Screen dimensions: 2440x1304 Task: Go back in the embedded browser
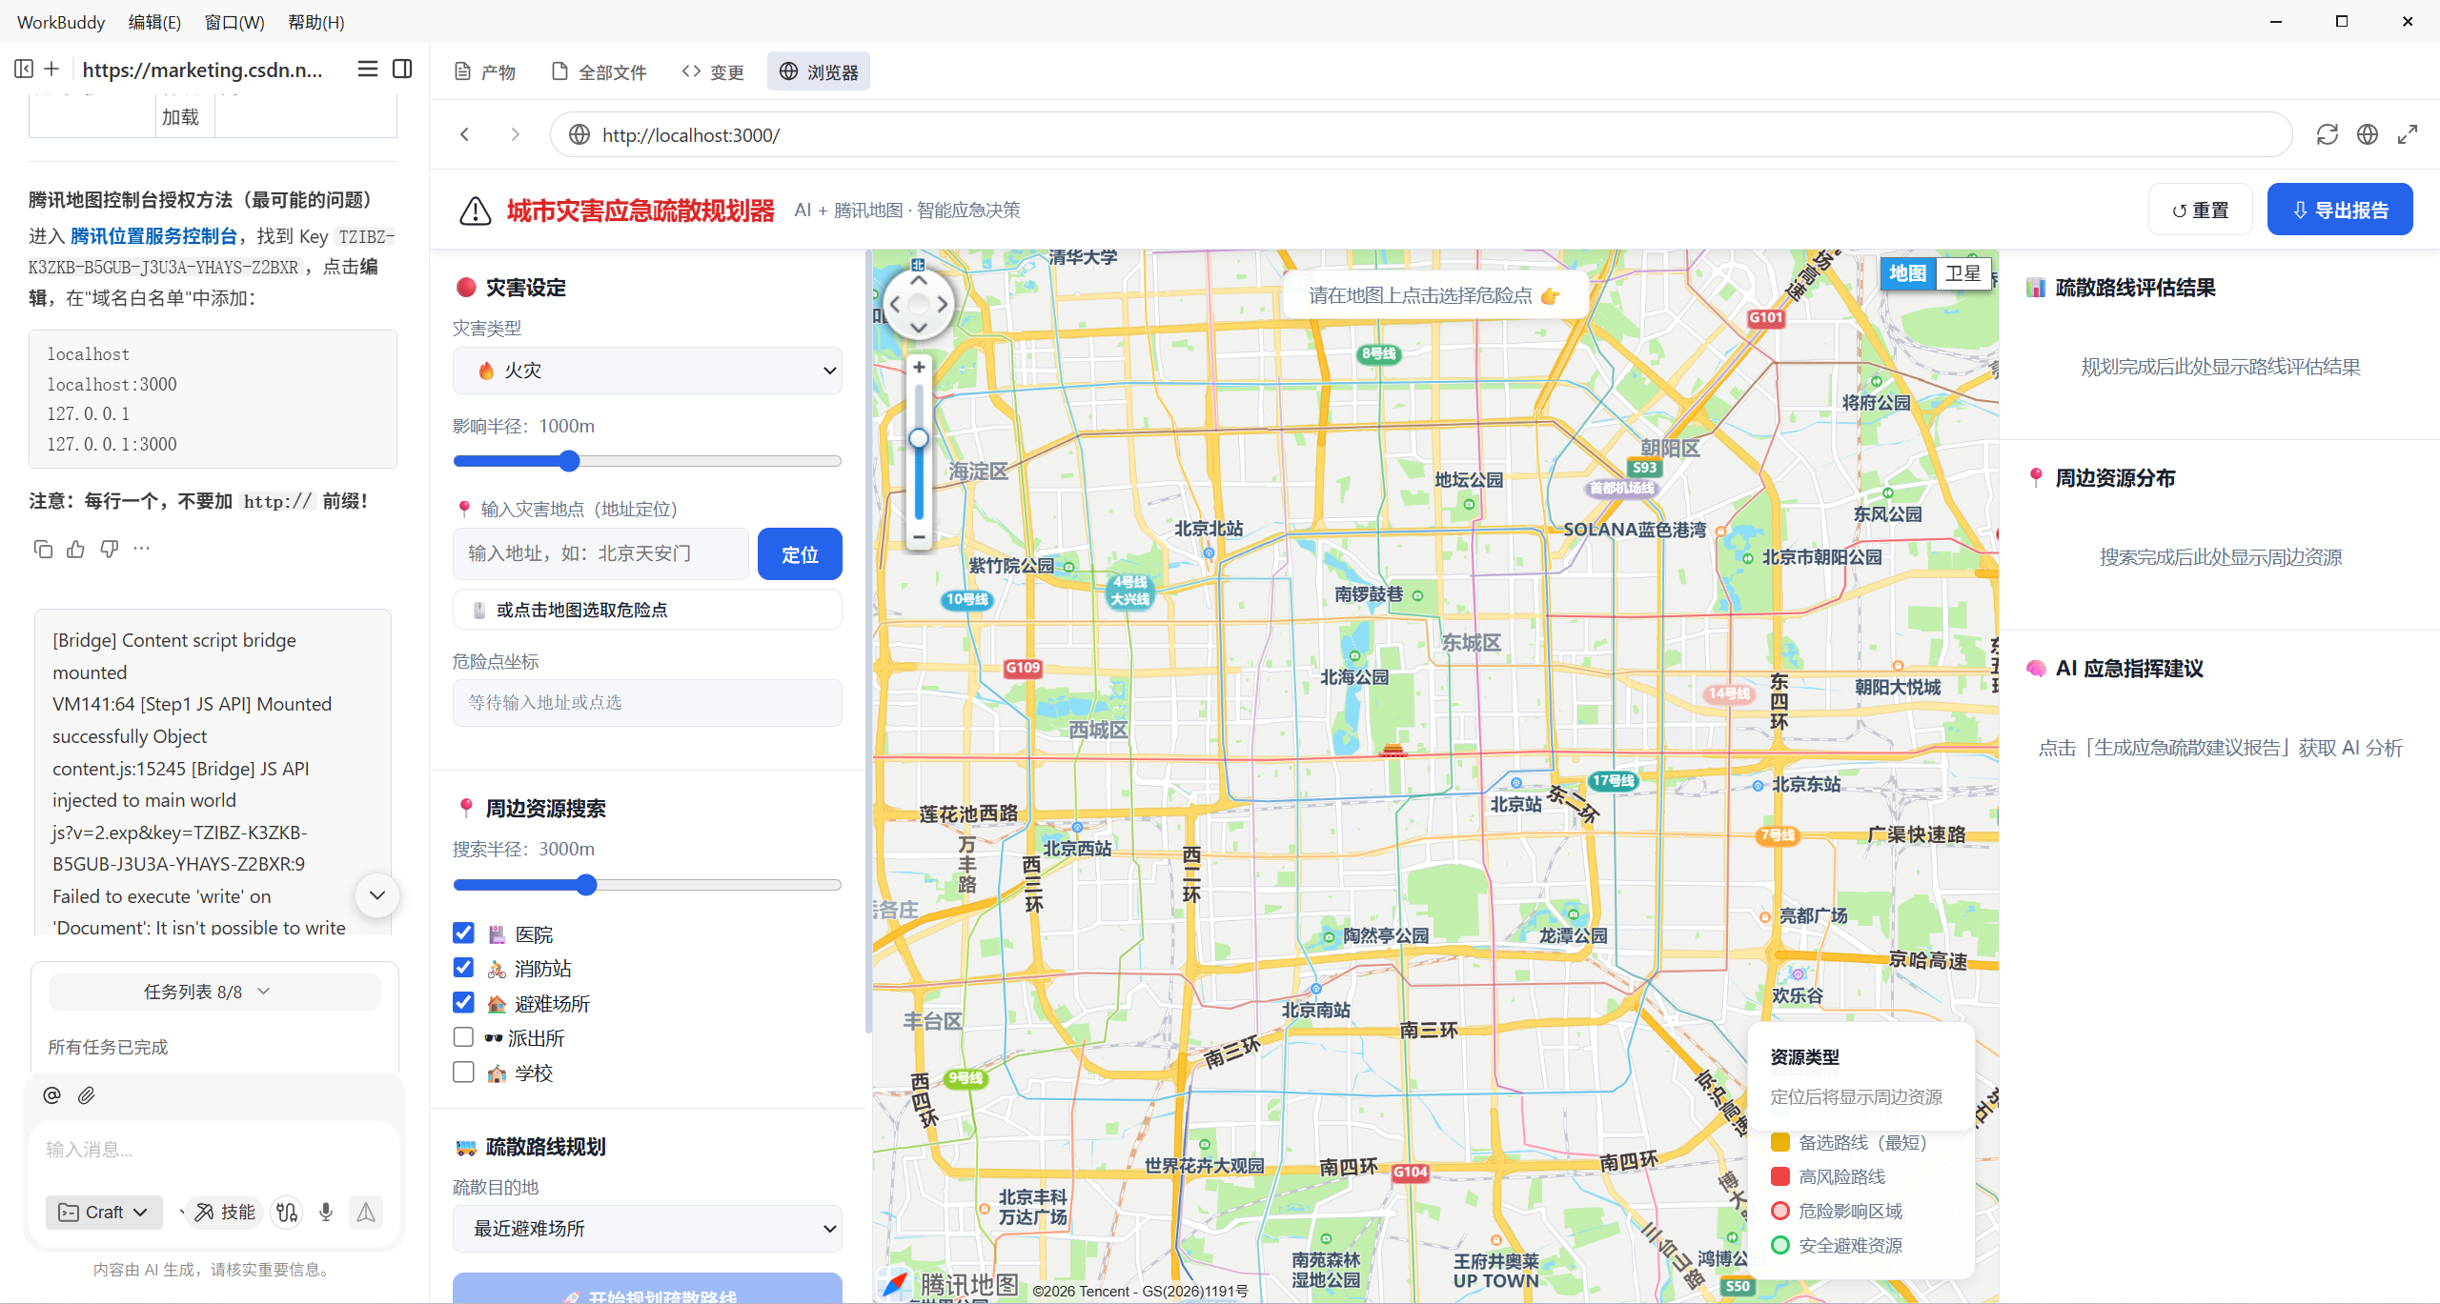[465, 134]
